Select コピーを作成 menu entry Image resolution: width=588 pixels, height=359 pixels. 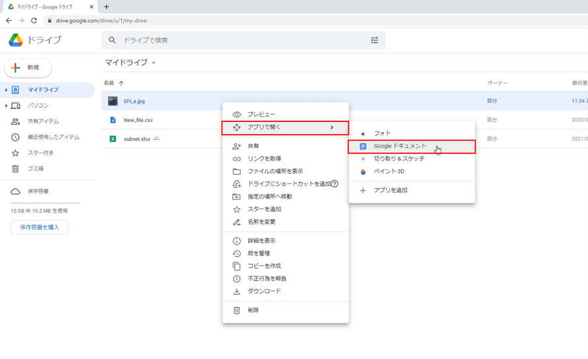pos(285,266)
